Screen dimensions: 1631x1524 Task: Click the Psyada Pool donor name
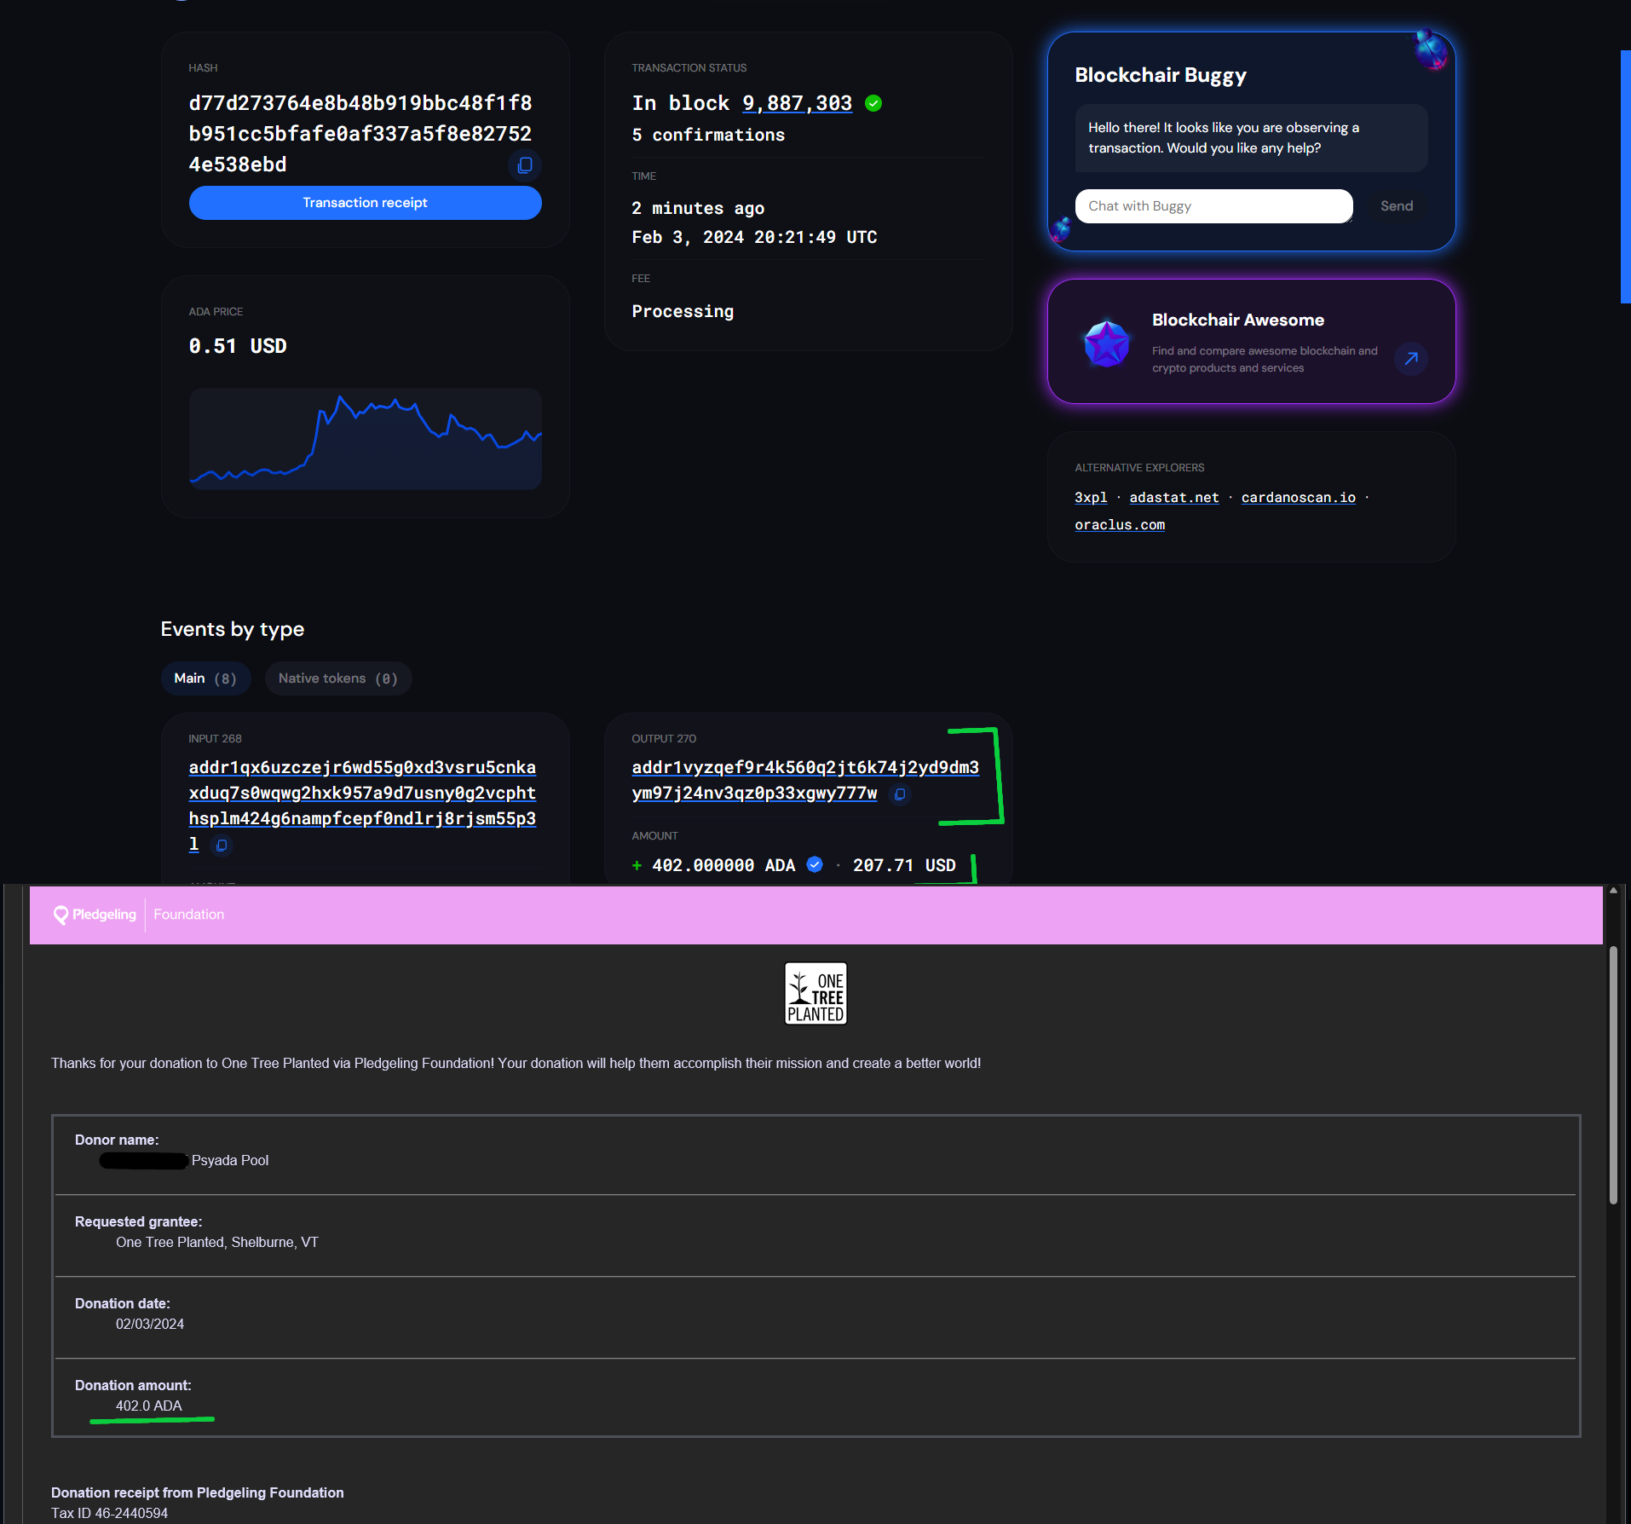tap(230, 1161)
